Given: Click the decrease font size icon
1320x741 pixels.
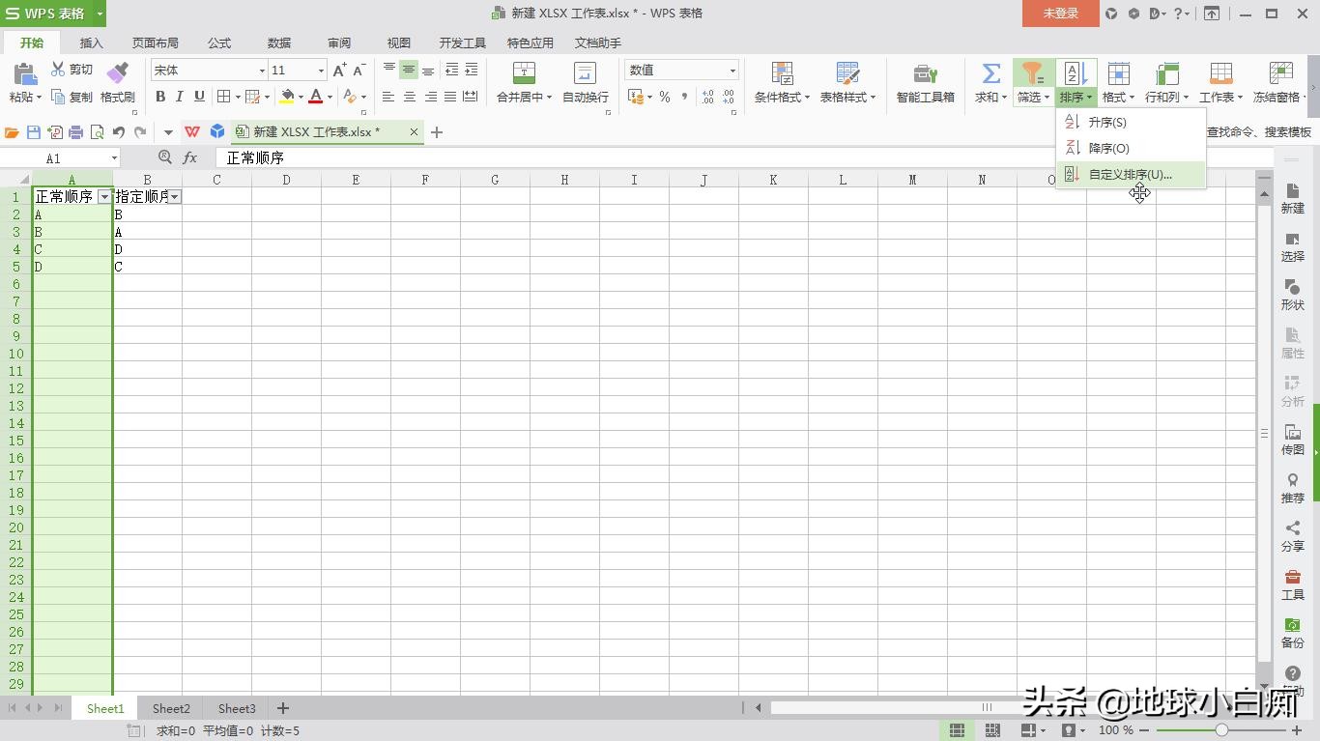Looking at the screenshot, I should pos(359,71).
